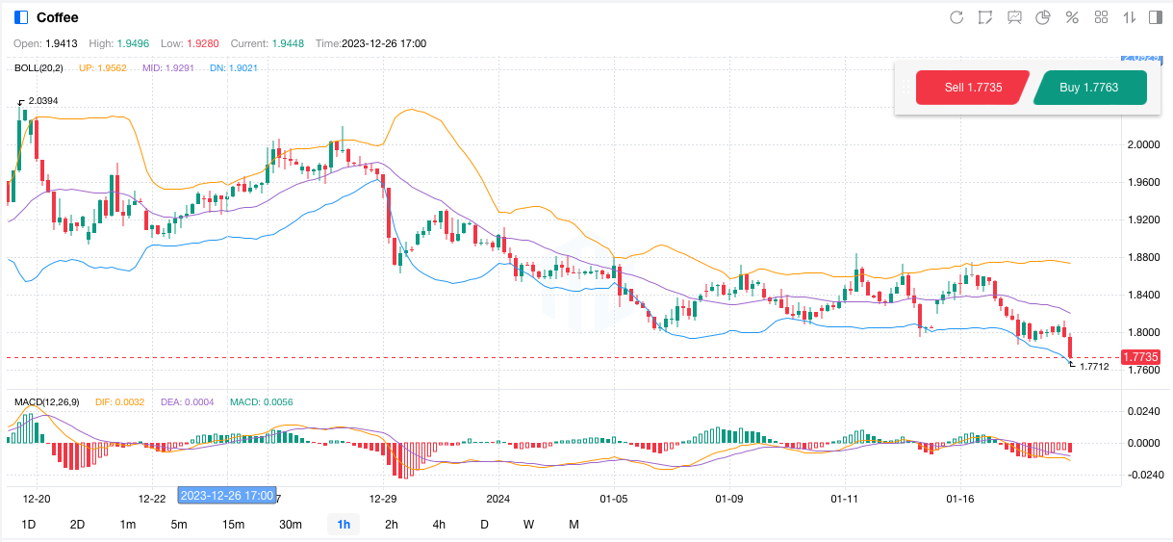Open the four-square grid layout icon

tap(1102, 17)
